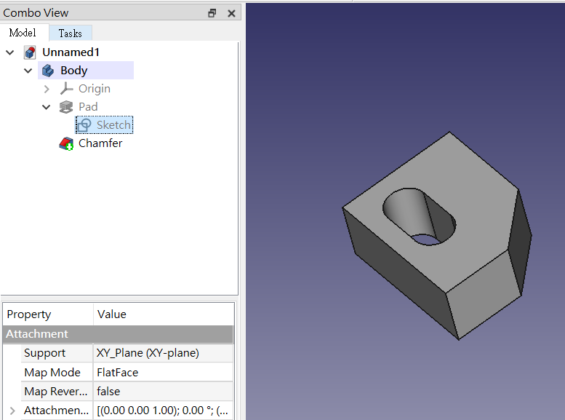Switch to the Model tab
Screen dimensions: 565x420
click(x=23, y=33)
